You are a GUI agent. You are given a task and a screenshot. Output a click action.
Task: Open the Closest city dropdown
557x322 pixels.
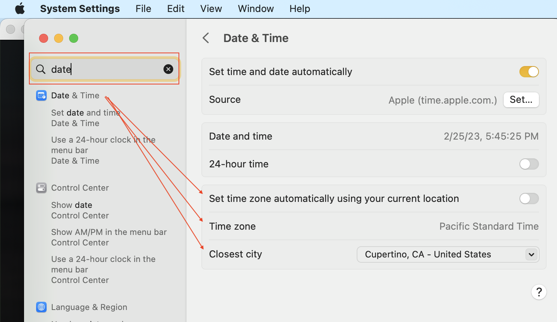tap(531, 254)
